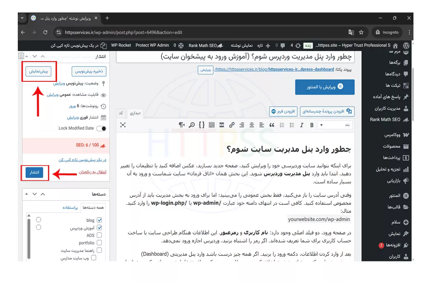
Task: Click the پیش‌نمایش preview button
Action: point(38,71)
